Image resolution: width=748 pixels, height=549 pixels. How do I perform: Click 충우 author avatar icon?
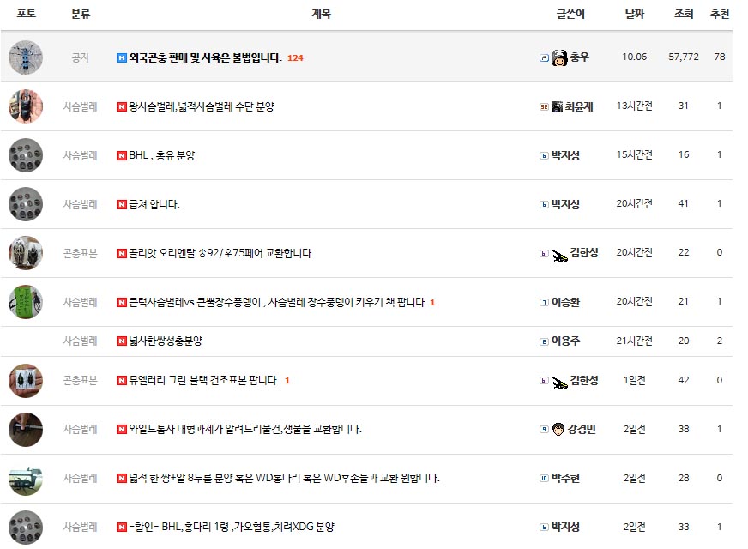[x=559, y=57]
